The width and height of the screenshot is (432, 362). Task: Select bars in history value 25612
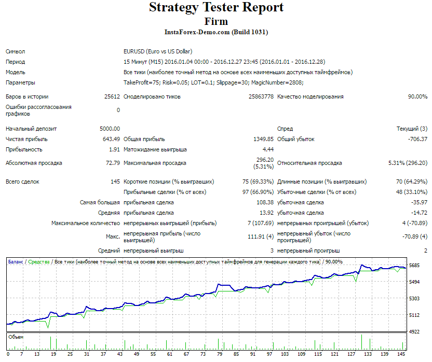click(x=112, y=96)
